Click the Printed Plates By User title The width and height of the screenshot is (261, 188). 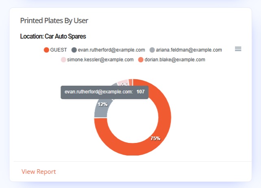(x=54, y=21)
